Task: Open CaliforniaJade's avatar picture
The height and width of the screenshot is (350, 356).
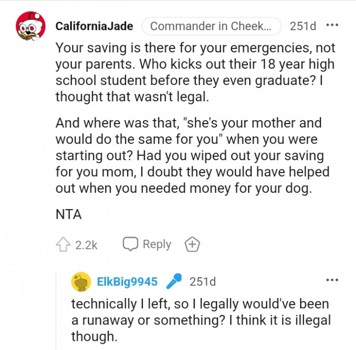Action: coord(30,26)
